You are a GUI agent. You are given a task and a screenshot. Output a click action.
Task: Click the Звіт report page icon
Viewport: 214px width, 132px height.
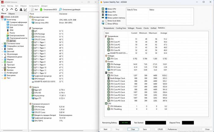click(x=32, y=9)
